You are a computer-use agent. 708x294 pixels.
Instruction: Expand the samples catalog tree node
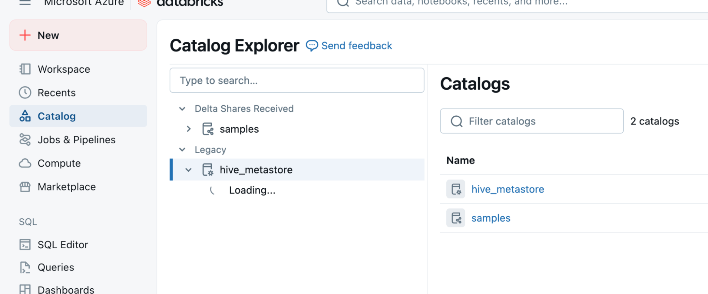(x=189, y=129)
